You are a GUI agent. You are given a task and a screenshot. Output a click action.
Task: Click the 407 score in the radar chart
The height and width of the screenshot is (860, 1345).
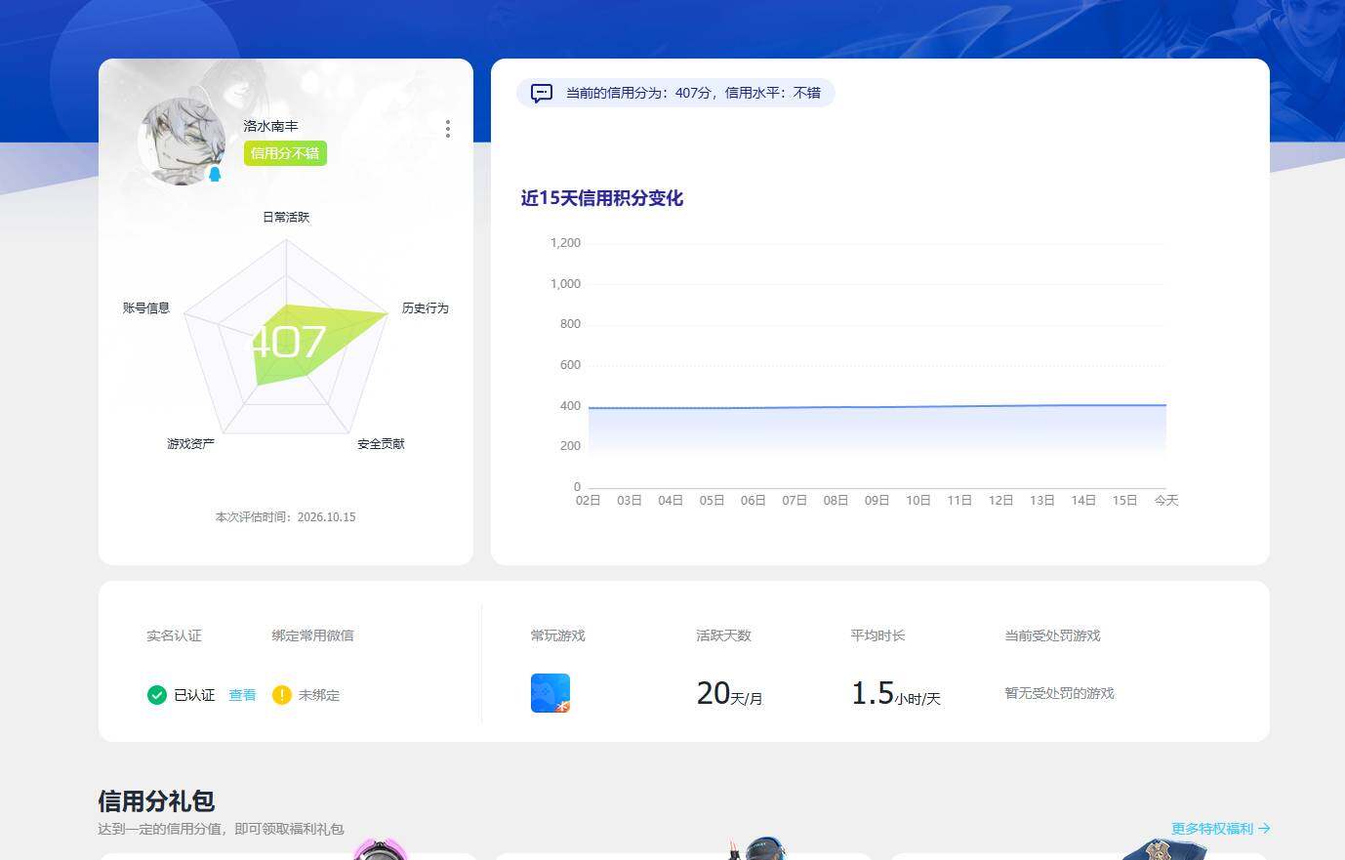pos(288,342)
